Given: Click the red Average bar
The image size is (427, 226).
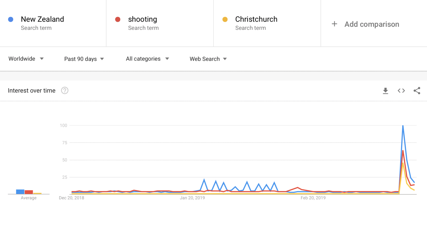Looking at the screenshot, I should (x=29, y=192).
